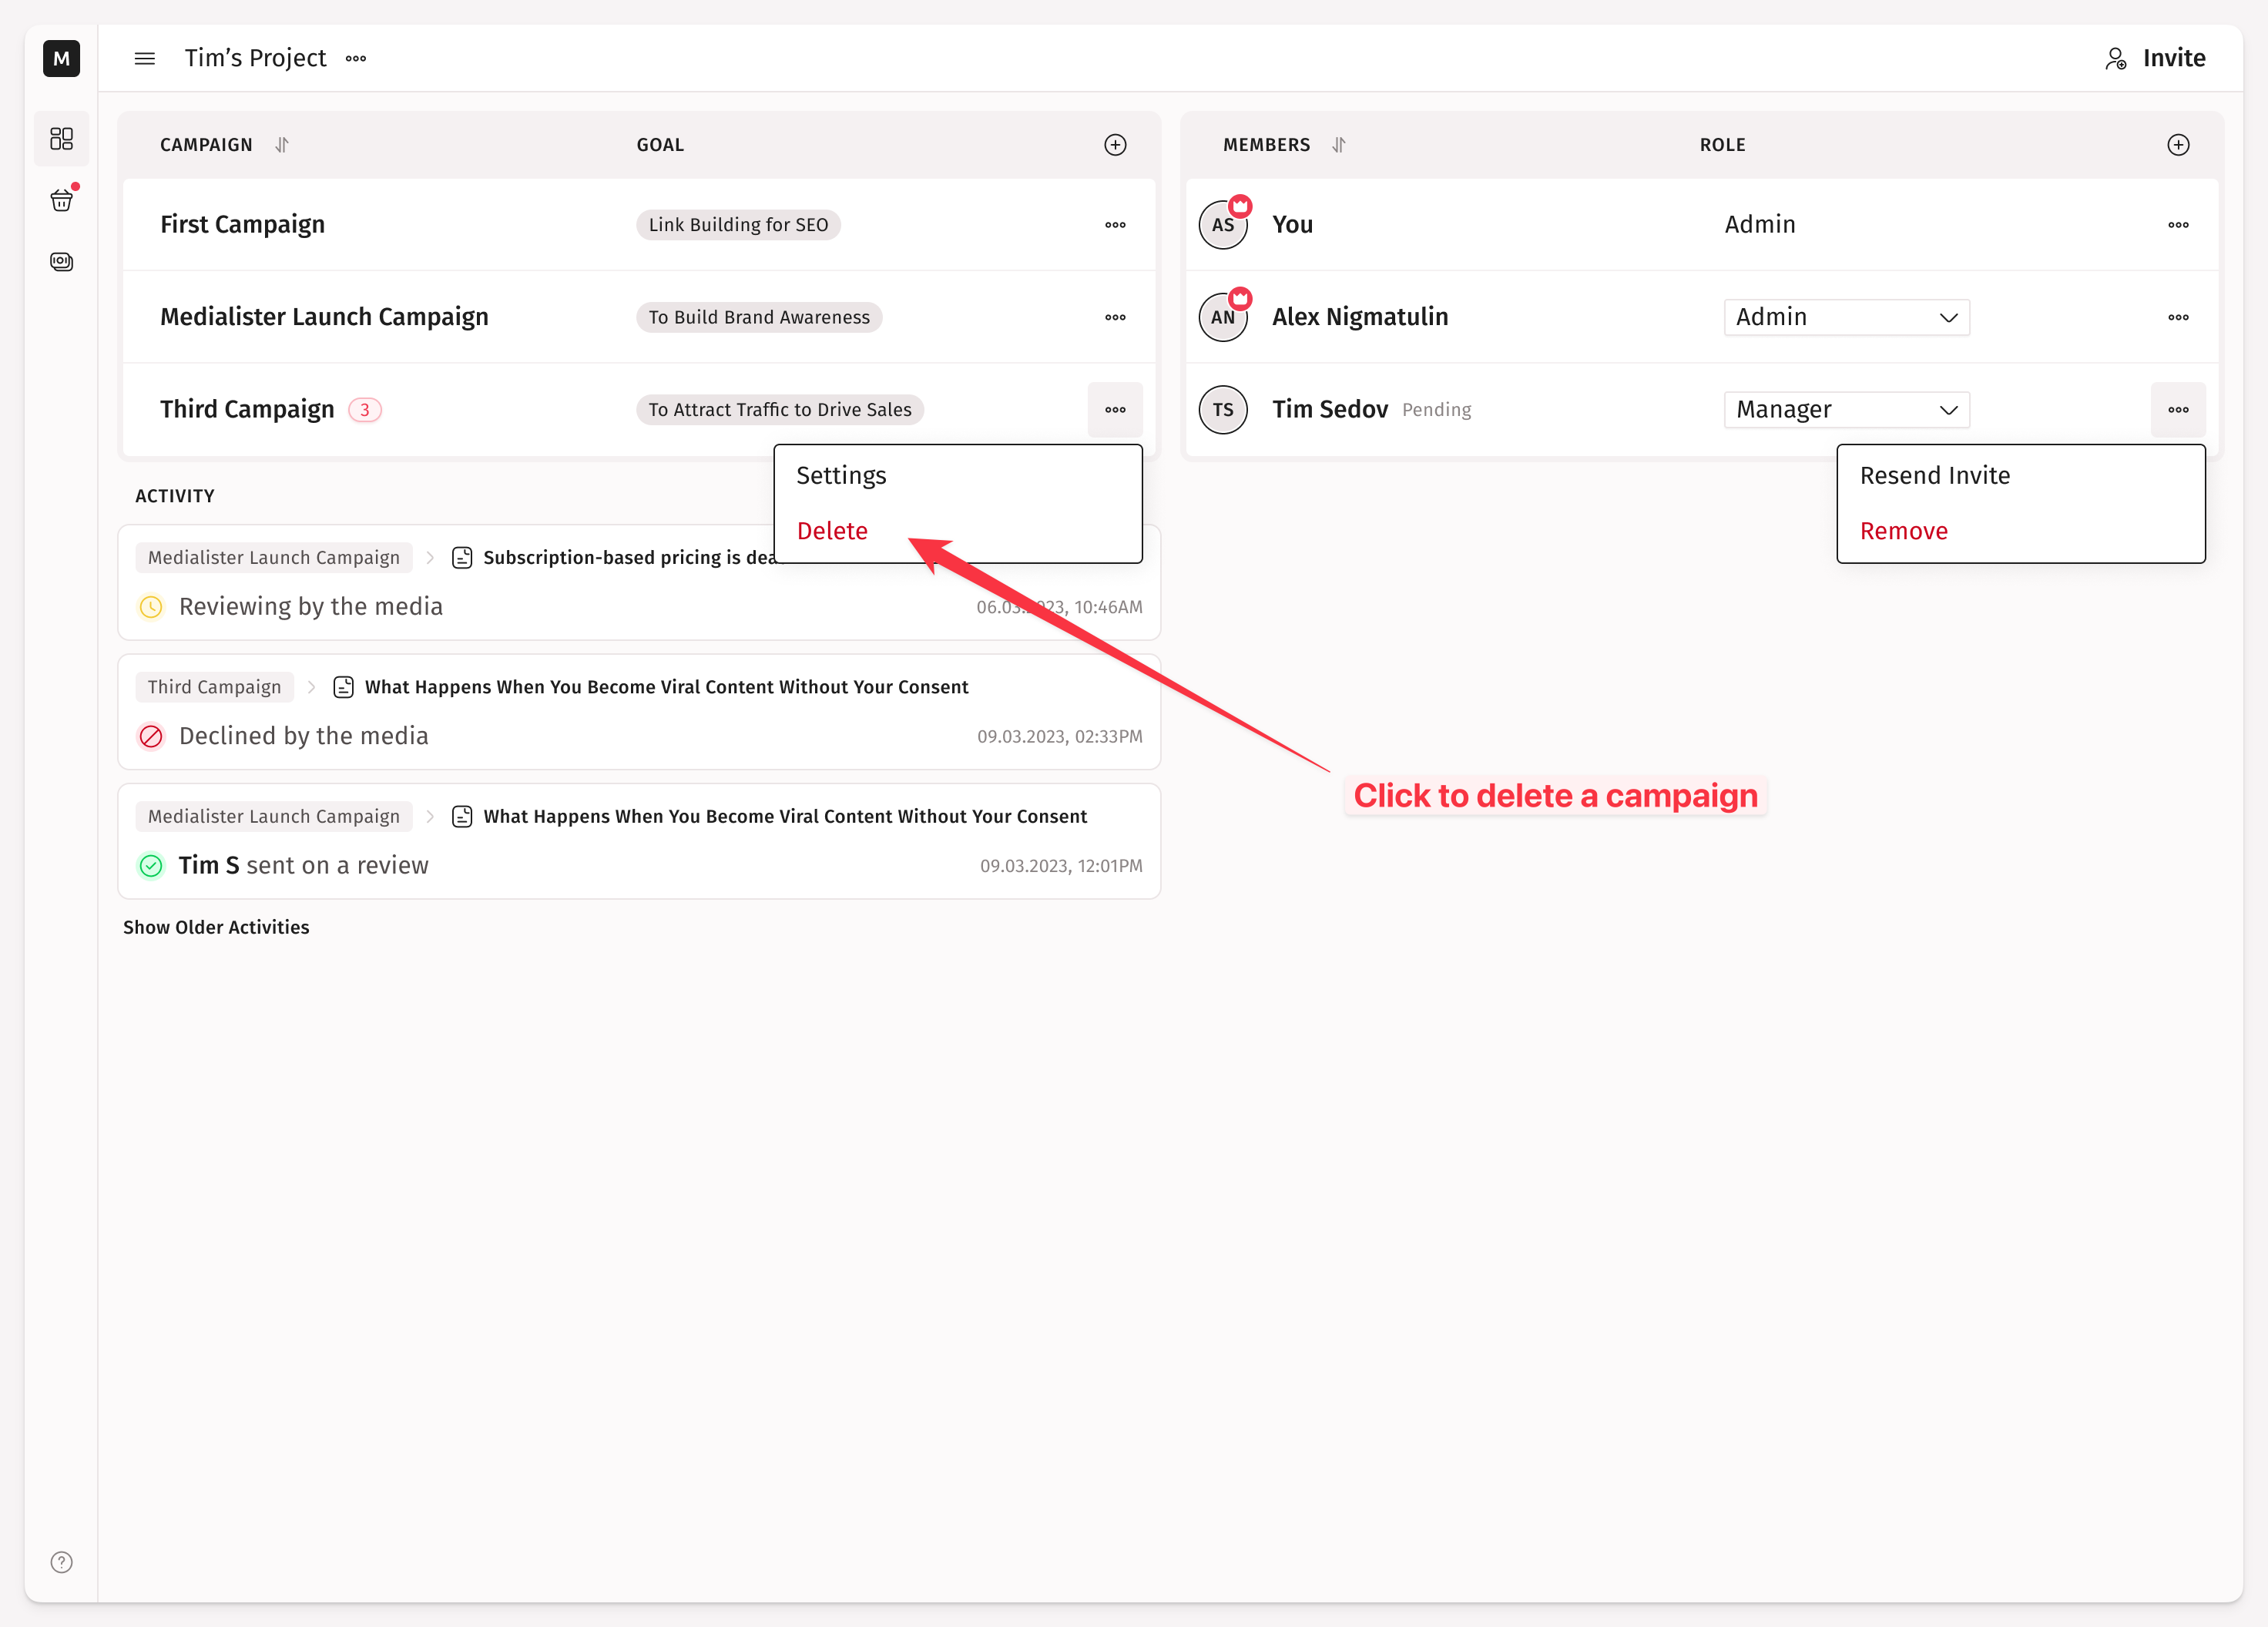Screen dimensions: 2268x1627
Task: Open Medialister Launch Campaign three-dot menu
Action: (1115, 317)
